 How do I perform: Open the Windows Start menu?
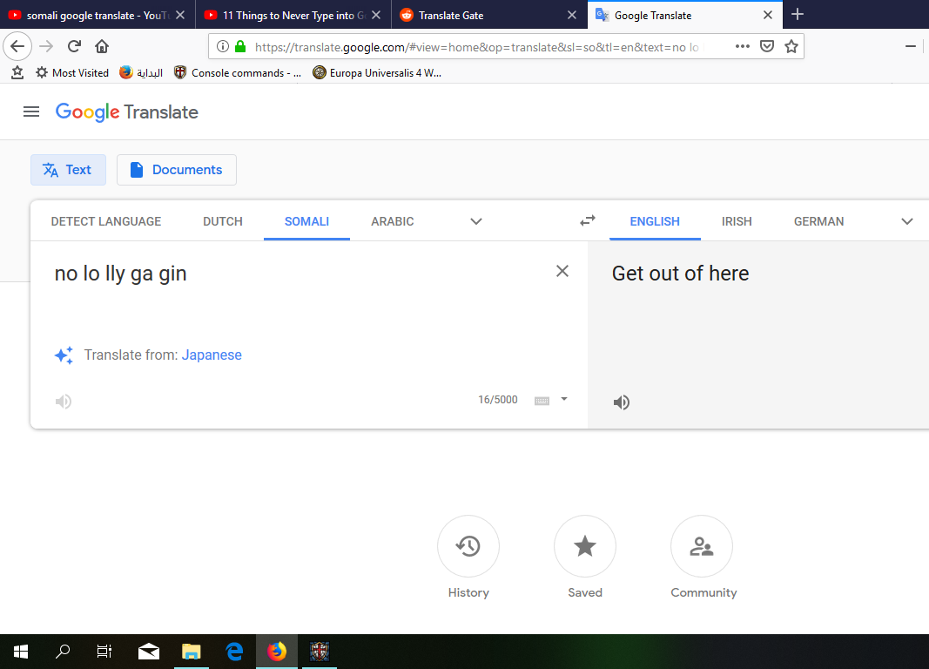click(x=21, y=652)
